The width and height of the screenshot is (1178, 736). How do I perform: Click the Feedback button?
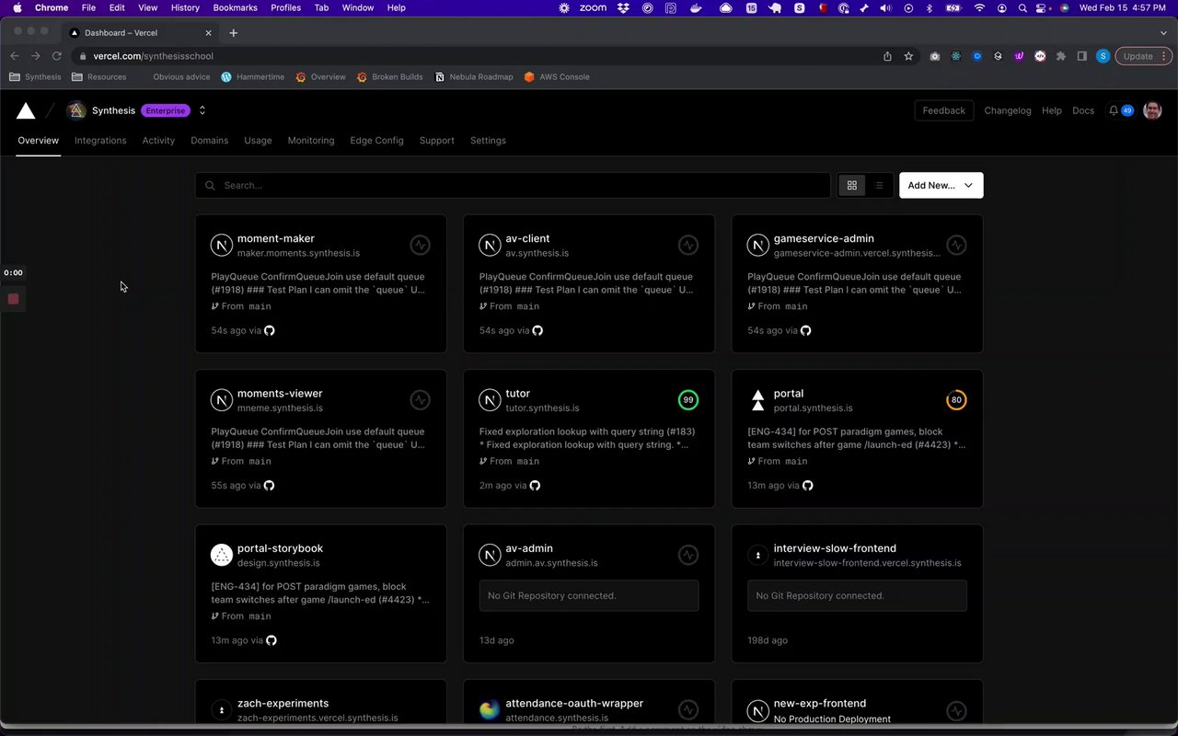point(943,110)
